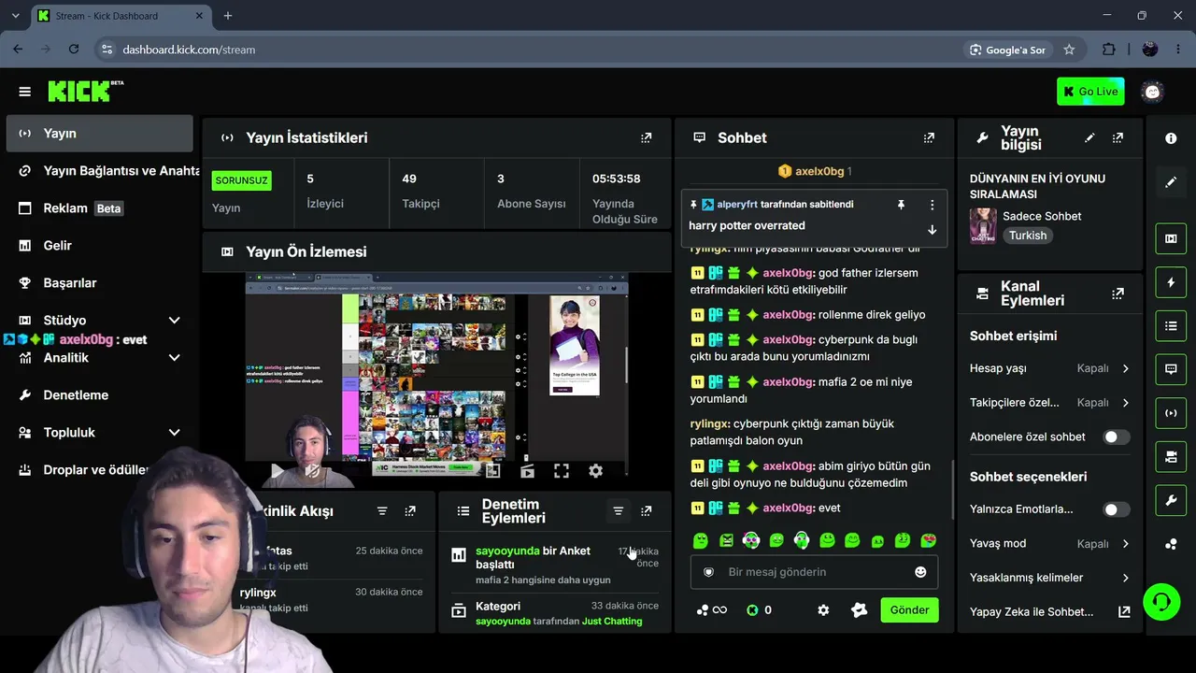Screen dimensions: 1196x673
Task: Open chat settings gear below message box
Action: coord(823,610)
